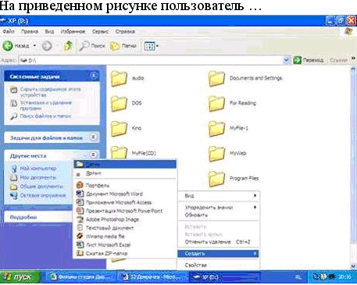
Task: Choose Портфель in the Create submenu
Action: (x=125, y=185)
